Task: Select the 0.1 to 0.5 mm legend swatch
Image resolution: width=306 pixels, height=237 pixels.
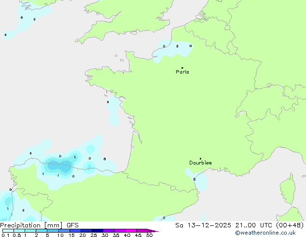Action: click(x=8, y=231)
